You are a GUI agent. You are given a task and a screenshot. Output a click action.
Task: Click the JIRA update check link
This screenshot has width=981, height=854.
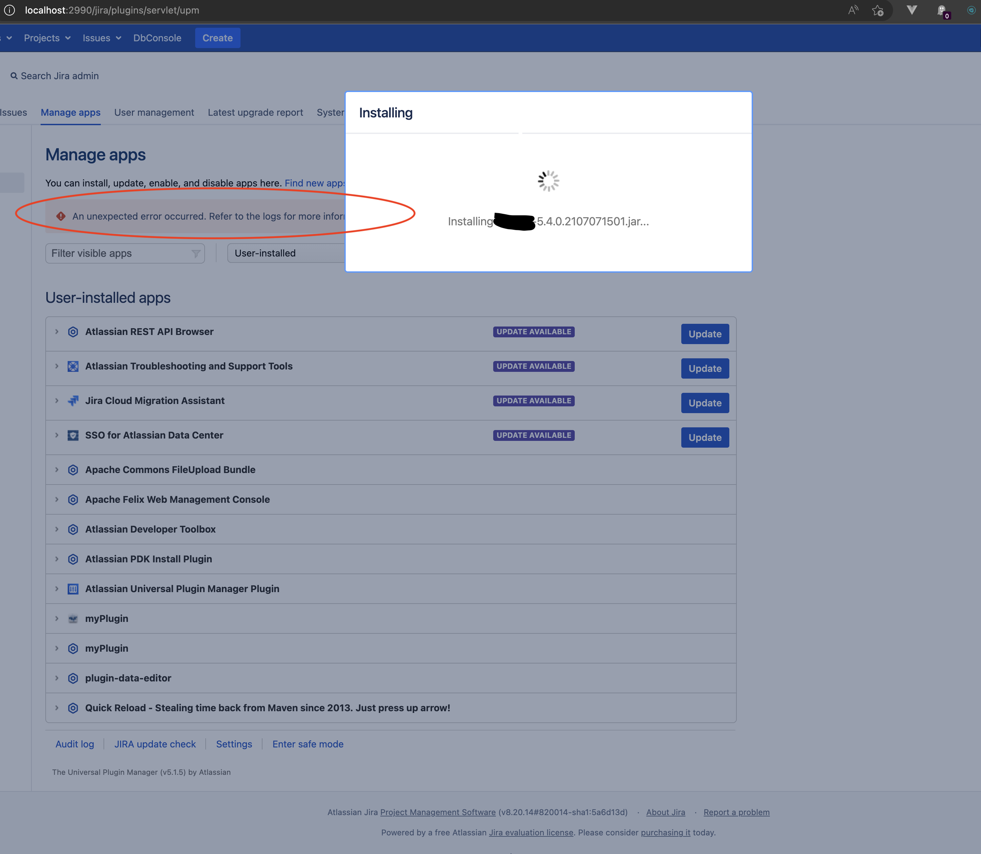[x=155, y=744]
